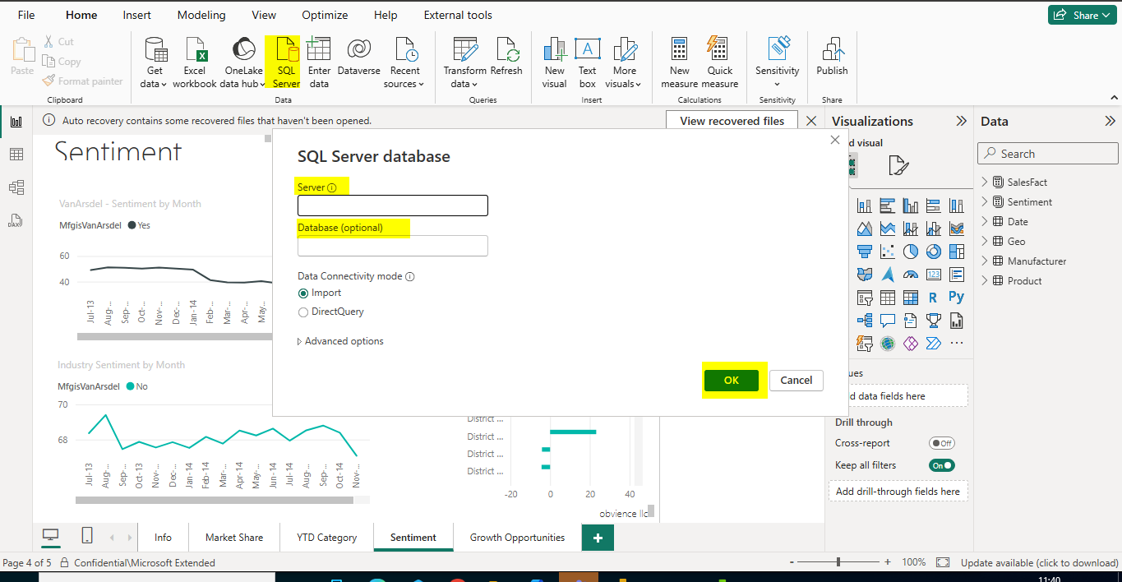Screen dimensions: 1122x582
Task: Switch to Model view in left sidebar
Action: [16, 187]
